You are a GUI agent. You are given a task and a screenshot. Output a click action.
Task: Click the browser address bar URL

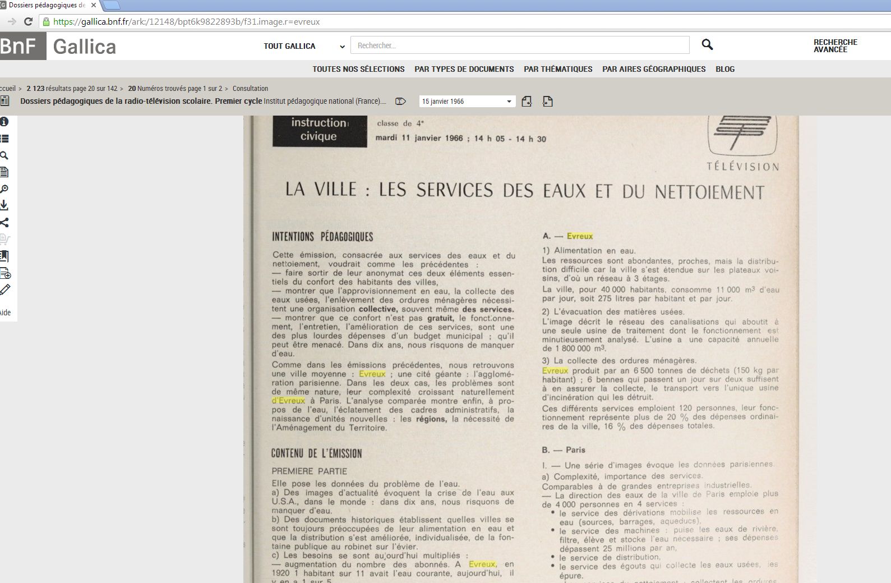(187, 22)
